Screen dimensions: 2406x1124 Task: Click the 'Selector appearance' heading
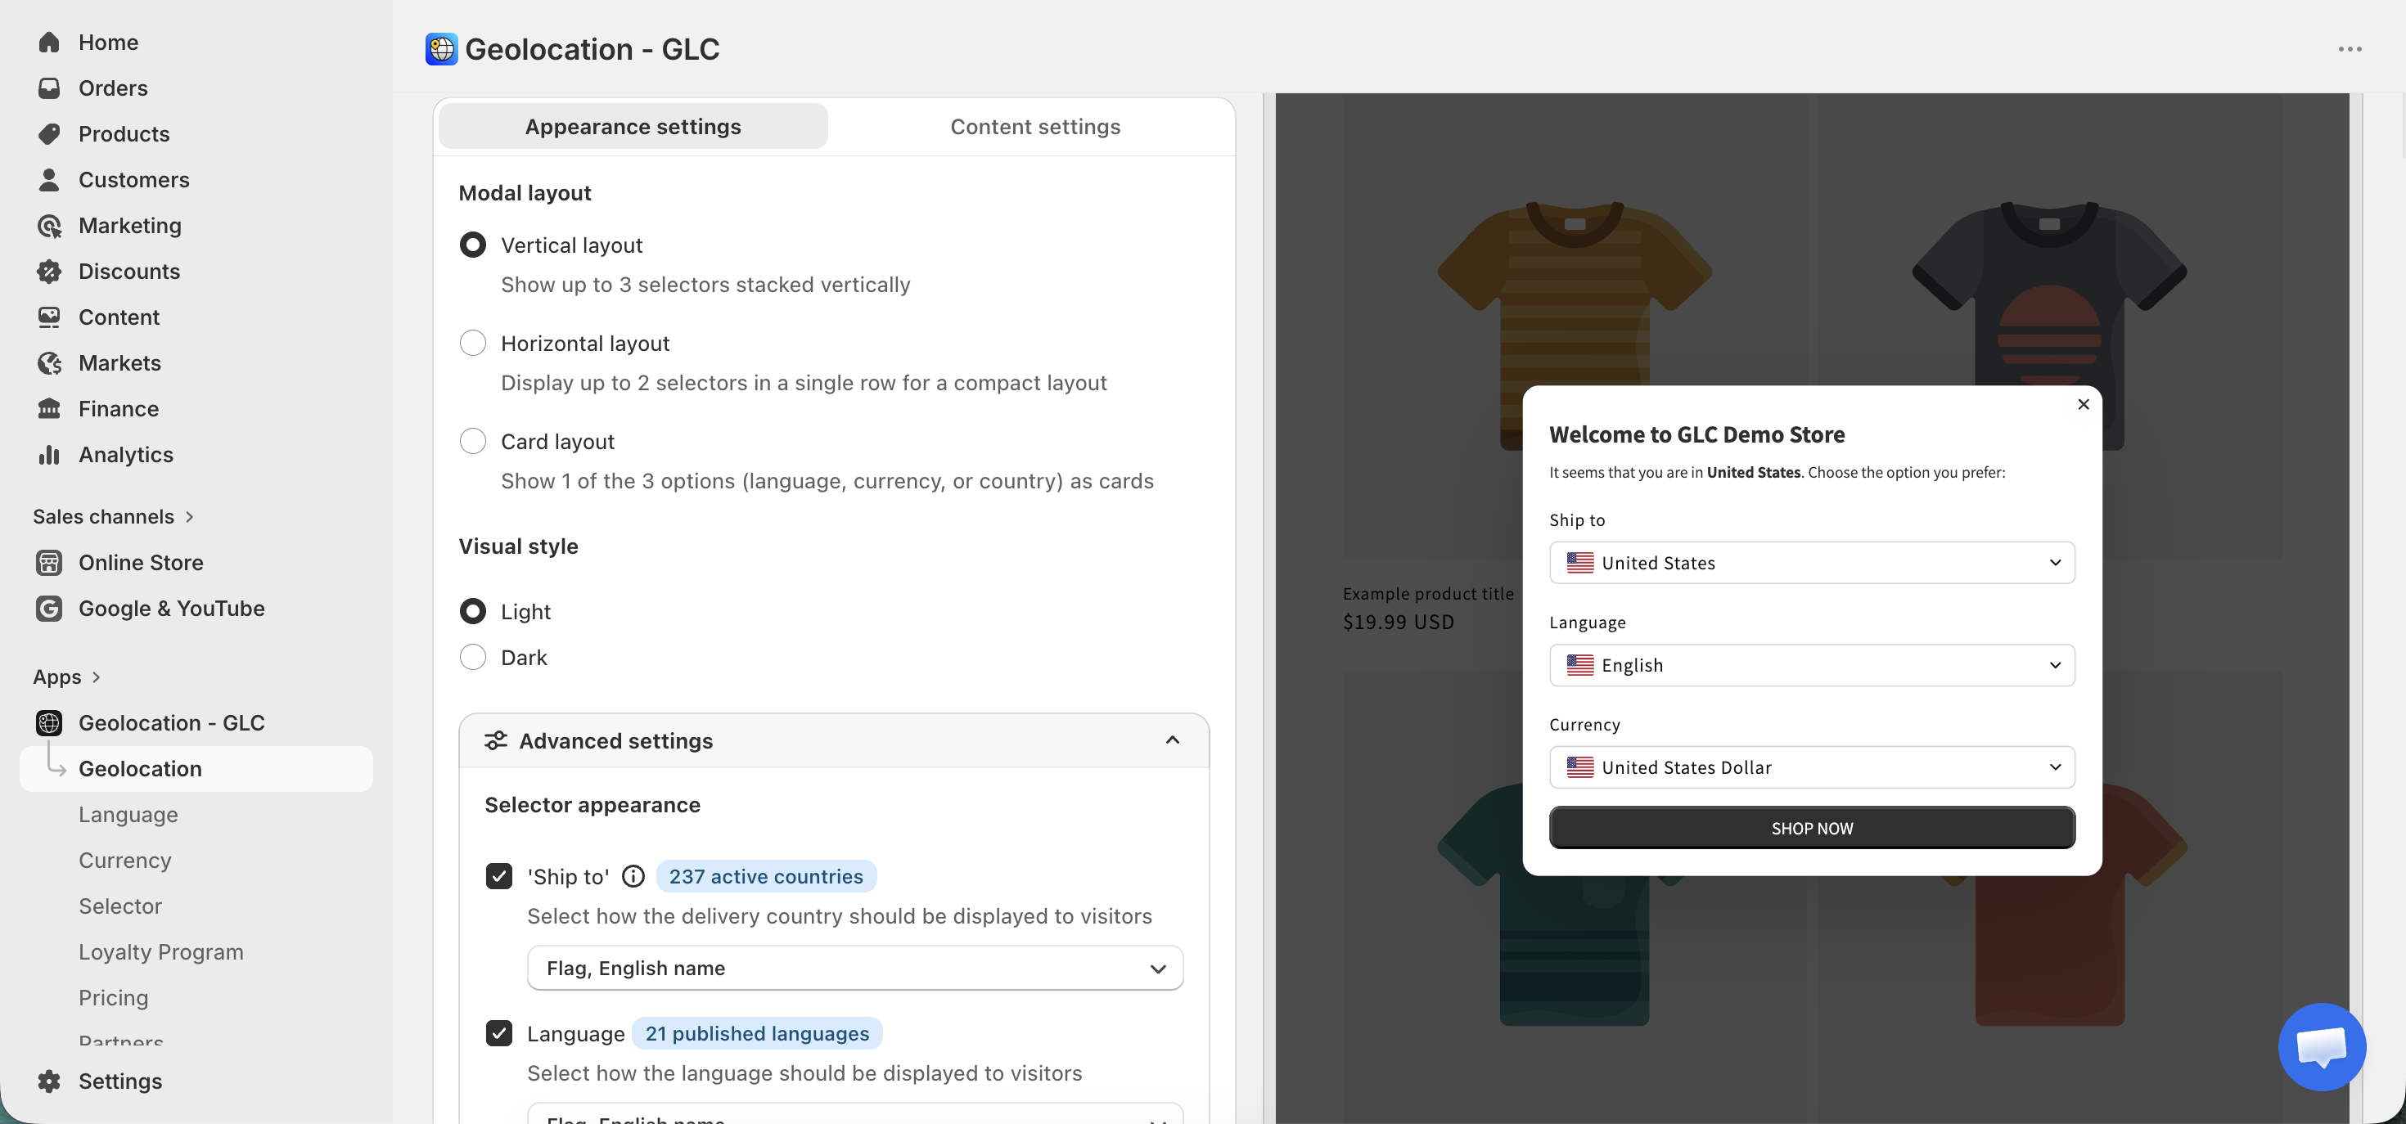click(x=592, y=804)
